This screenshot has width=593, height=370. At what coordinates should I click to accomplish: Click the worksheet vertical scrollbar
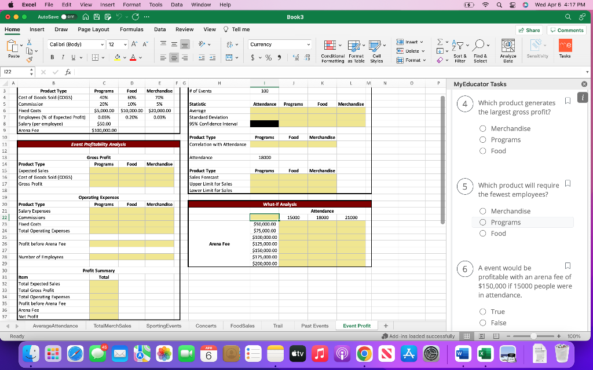(x=442, y=160)
